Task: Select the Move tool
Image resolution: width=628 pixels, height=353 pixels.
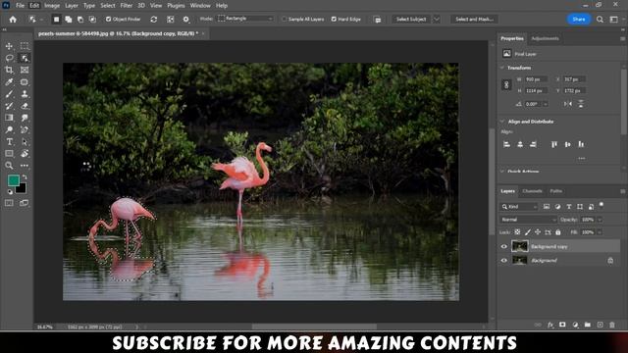Action: pyautogui.click(x=9, y=46)
